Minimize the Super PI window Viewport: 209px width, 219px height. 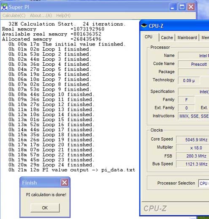[x=173, y=7]
